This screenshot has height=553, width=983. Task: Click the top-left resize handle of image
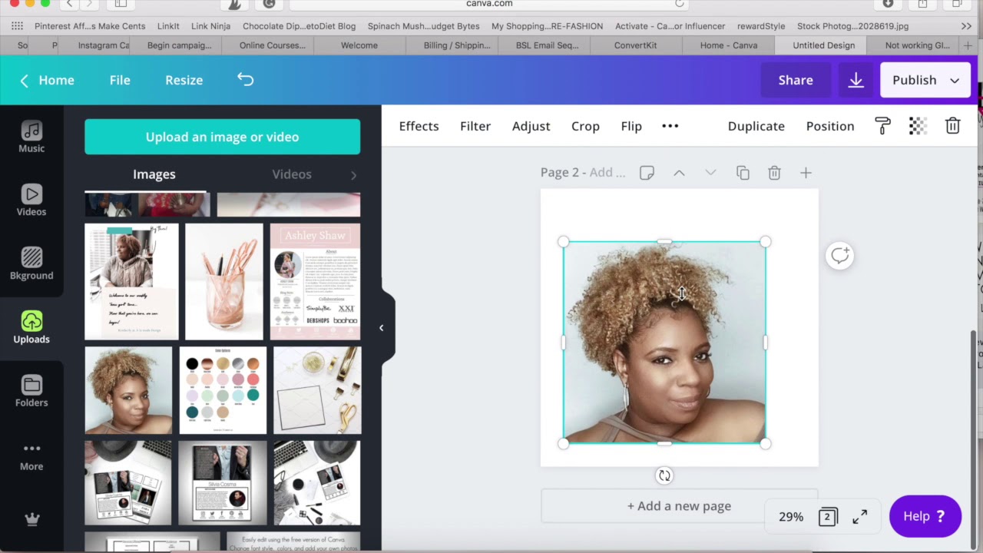[564, 242]
